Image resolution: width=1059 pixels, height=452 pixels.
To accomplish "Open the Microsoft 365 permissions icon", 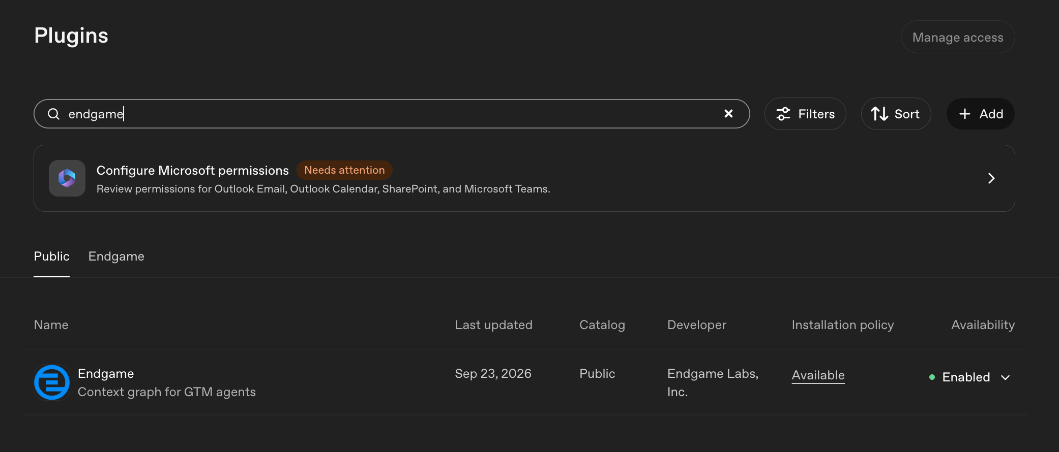I will coord(67,178).
